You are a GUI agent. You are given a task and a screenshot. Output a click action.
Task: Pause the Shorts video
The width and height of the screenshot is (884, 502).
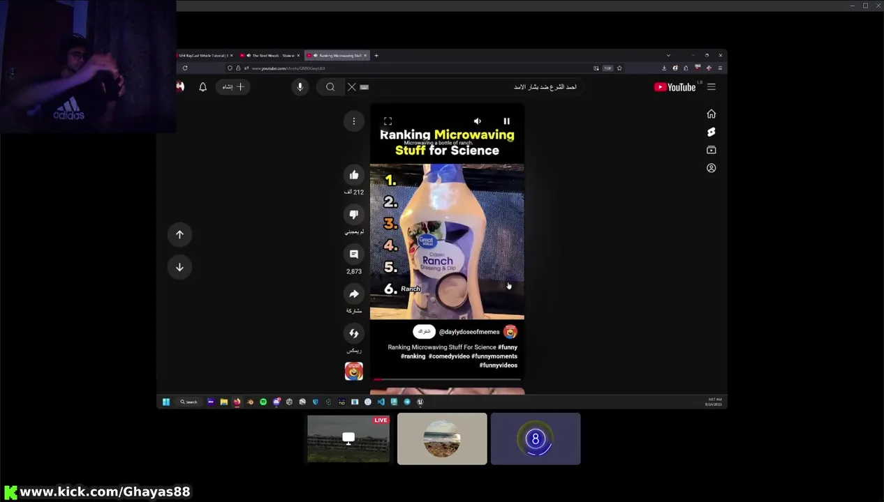pyautogui.click(x=506, y=121)
